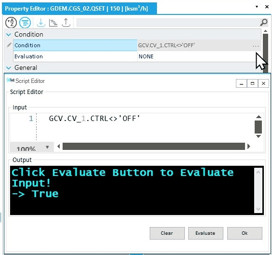Image resolution: width=272 pixels, height=255 pixels.
Task: Click the input scroll up arrow
Action: point(259,117)
